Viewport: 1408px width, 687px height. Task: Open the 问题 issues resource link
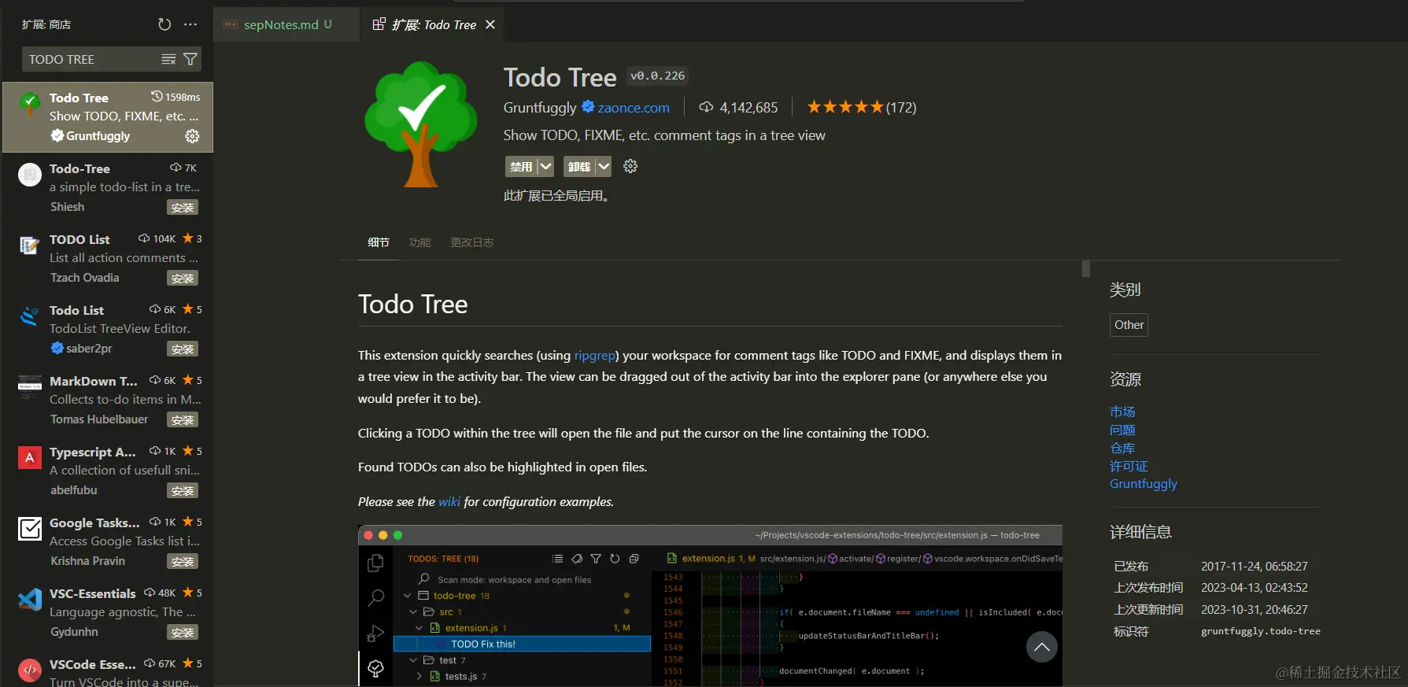[x=1122, y=430]
